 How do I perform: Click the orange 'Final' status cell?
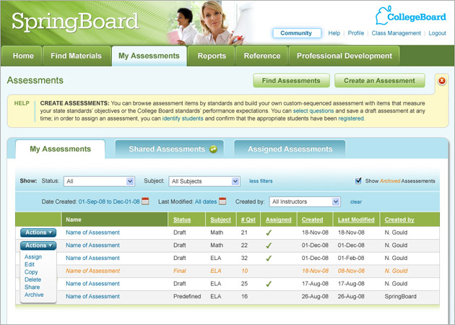point(180,271)
